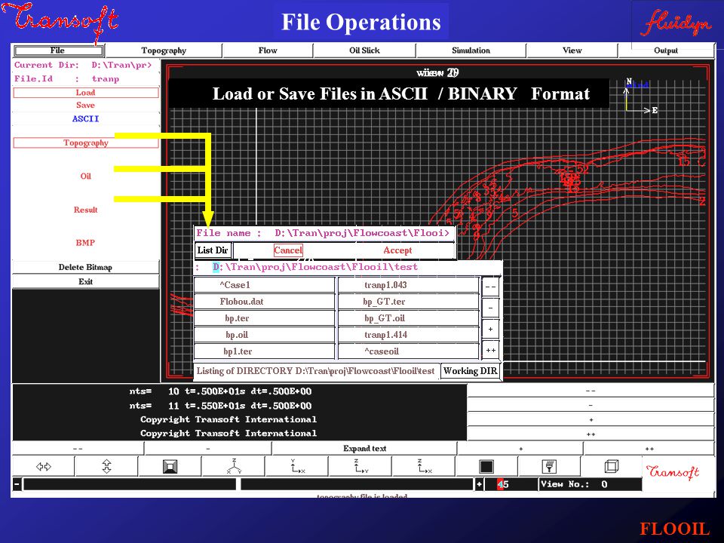Select the Z-Y plane view icon
This screenshot has height=543, width=724.
tap(360, 466)
